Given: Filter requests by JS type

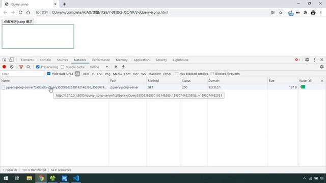Looking at the screenshot, I should pyautogui.click(x=93, y=74).
